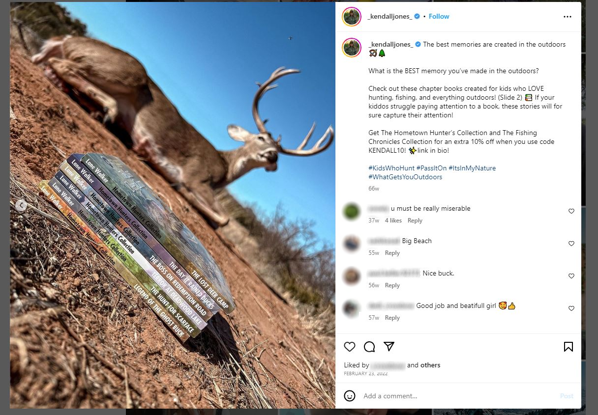Open _kendalljones_ profile picture in header
598x415 pixels.
(x=352, y=17)
